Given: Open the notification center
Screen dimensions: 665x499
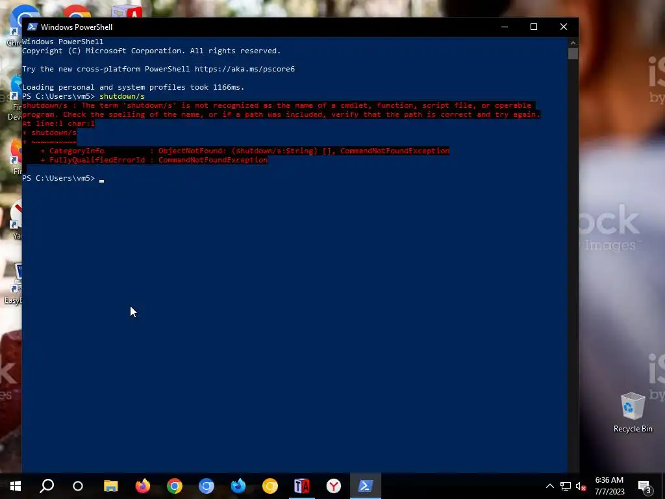Looking at the screenshot, I should 645,486.
